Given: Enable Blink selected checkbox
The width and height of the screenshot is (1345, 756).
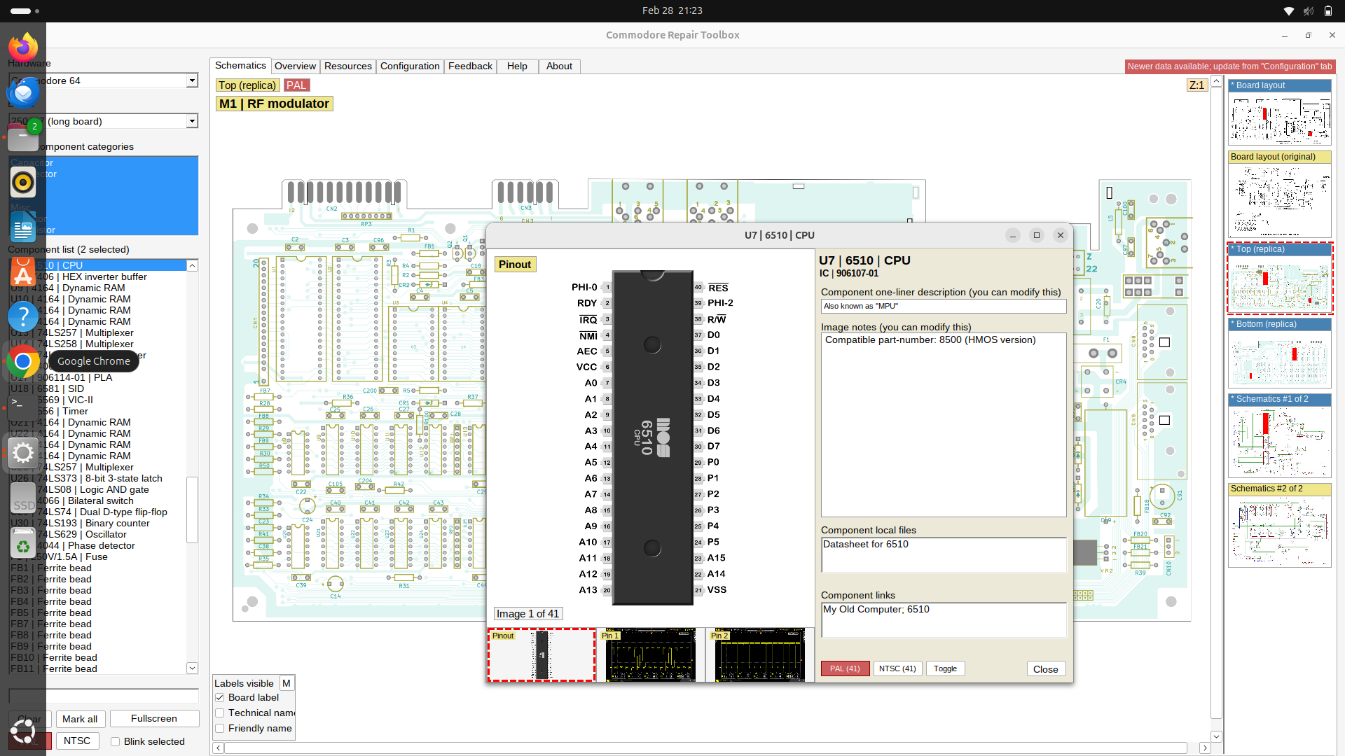Looking at the screenshot, I should tap(116, 741).
